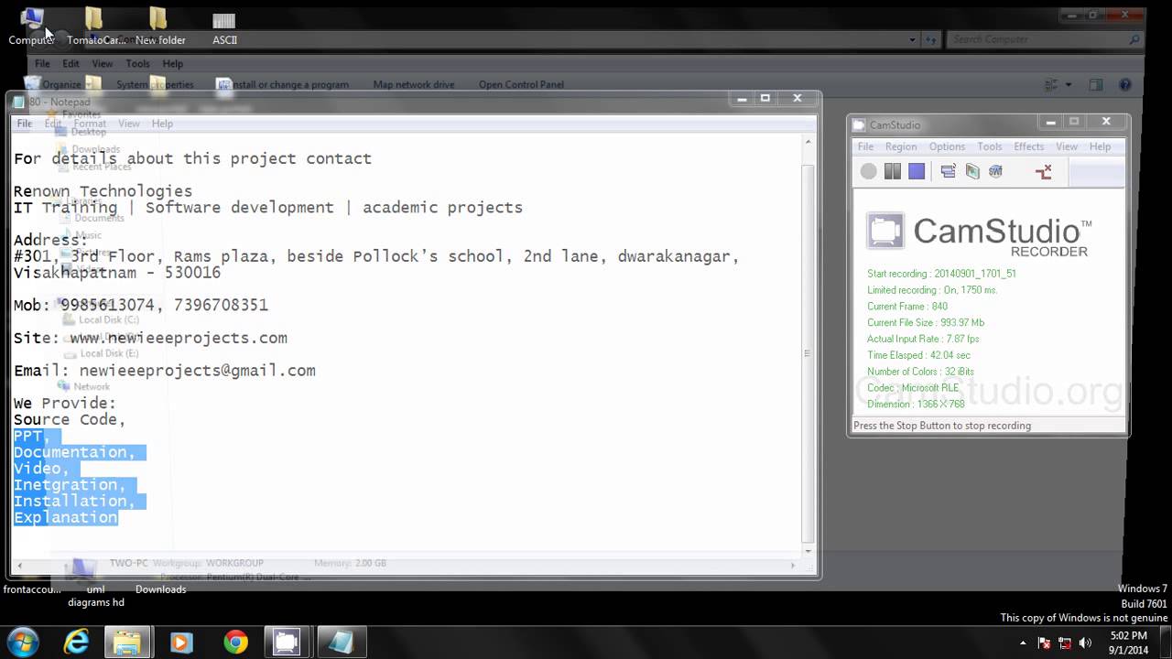Viewport: 1172px width, 659px height.
Task: Open the Explorer view options dropdown
Action: click(1069, 85)
